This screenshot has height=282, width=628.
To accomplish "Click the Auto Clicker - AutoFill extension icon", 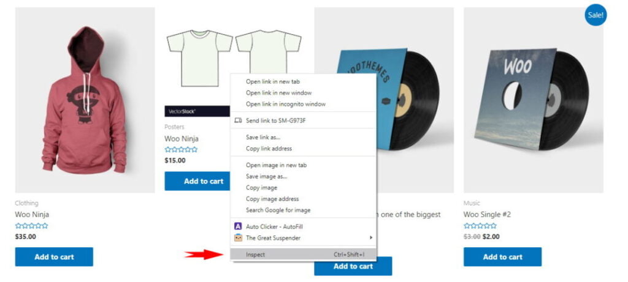I will click(238, 226).
